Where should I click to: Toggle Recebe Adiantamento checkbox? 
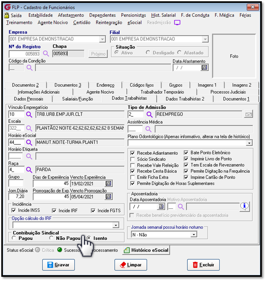pyautogui.click(x=133, y=153)
